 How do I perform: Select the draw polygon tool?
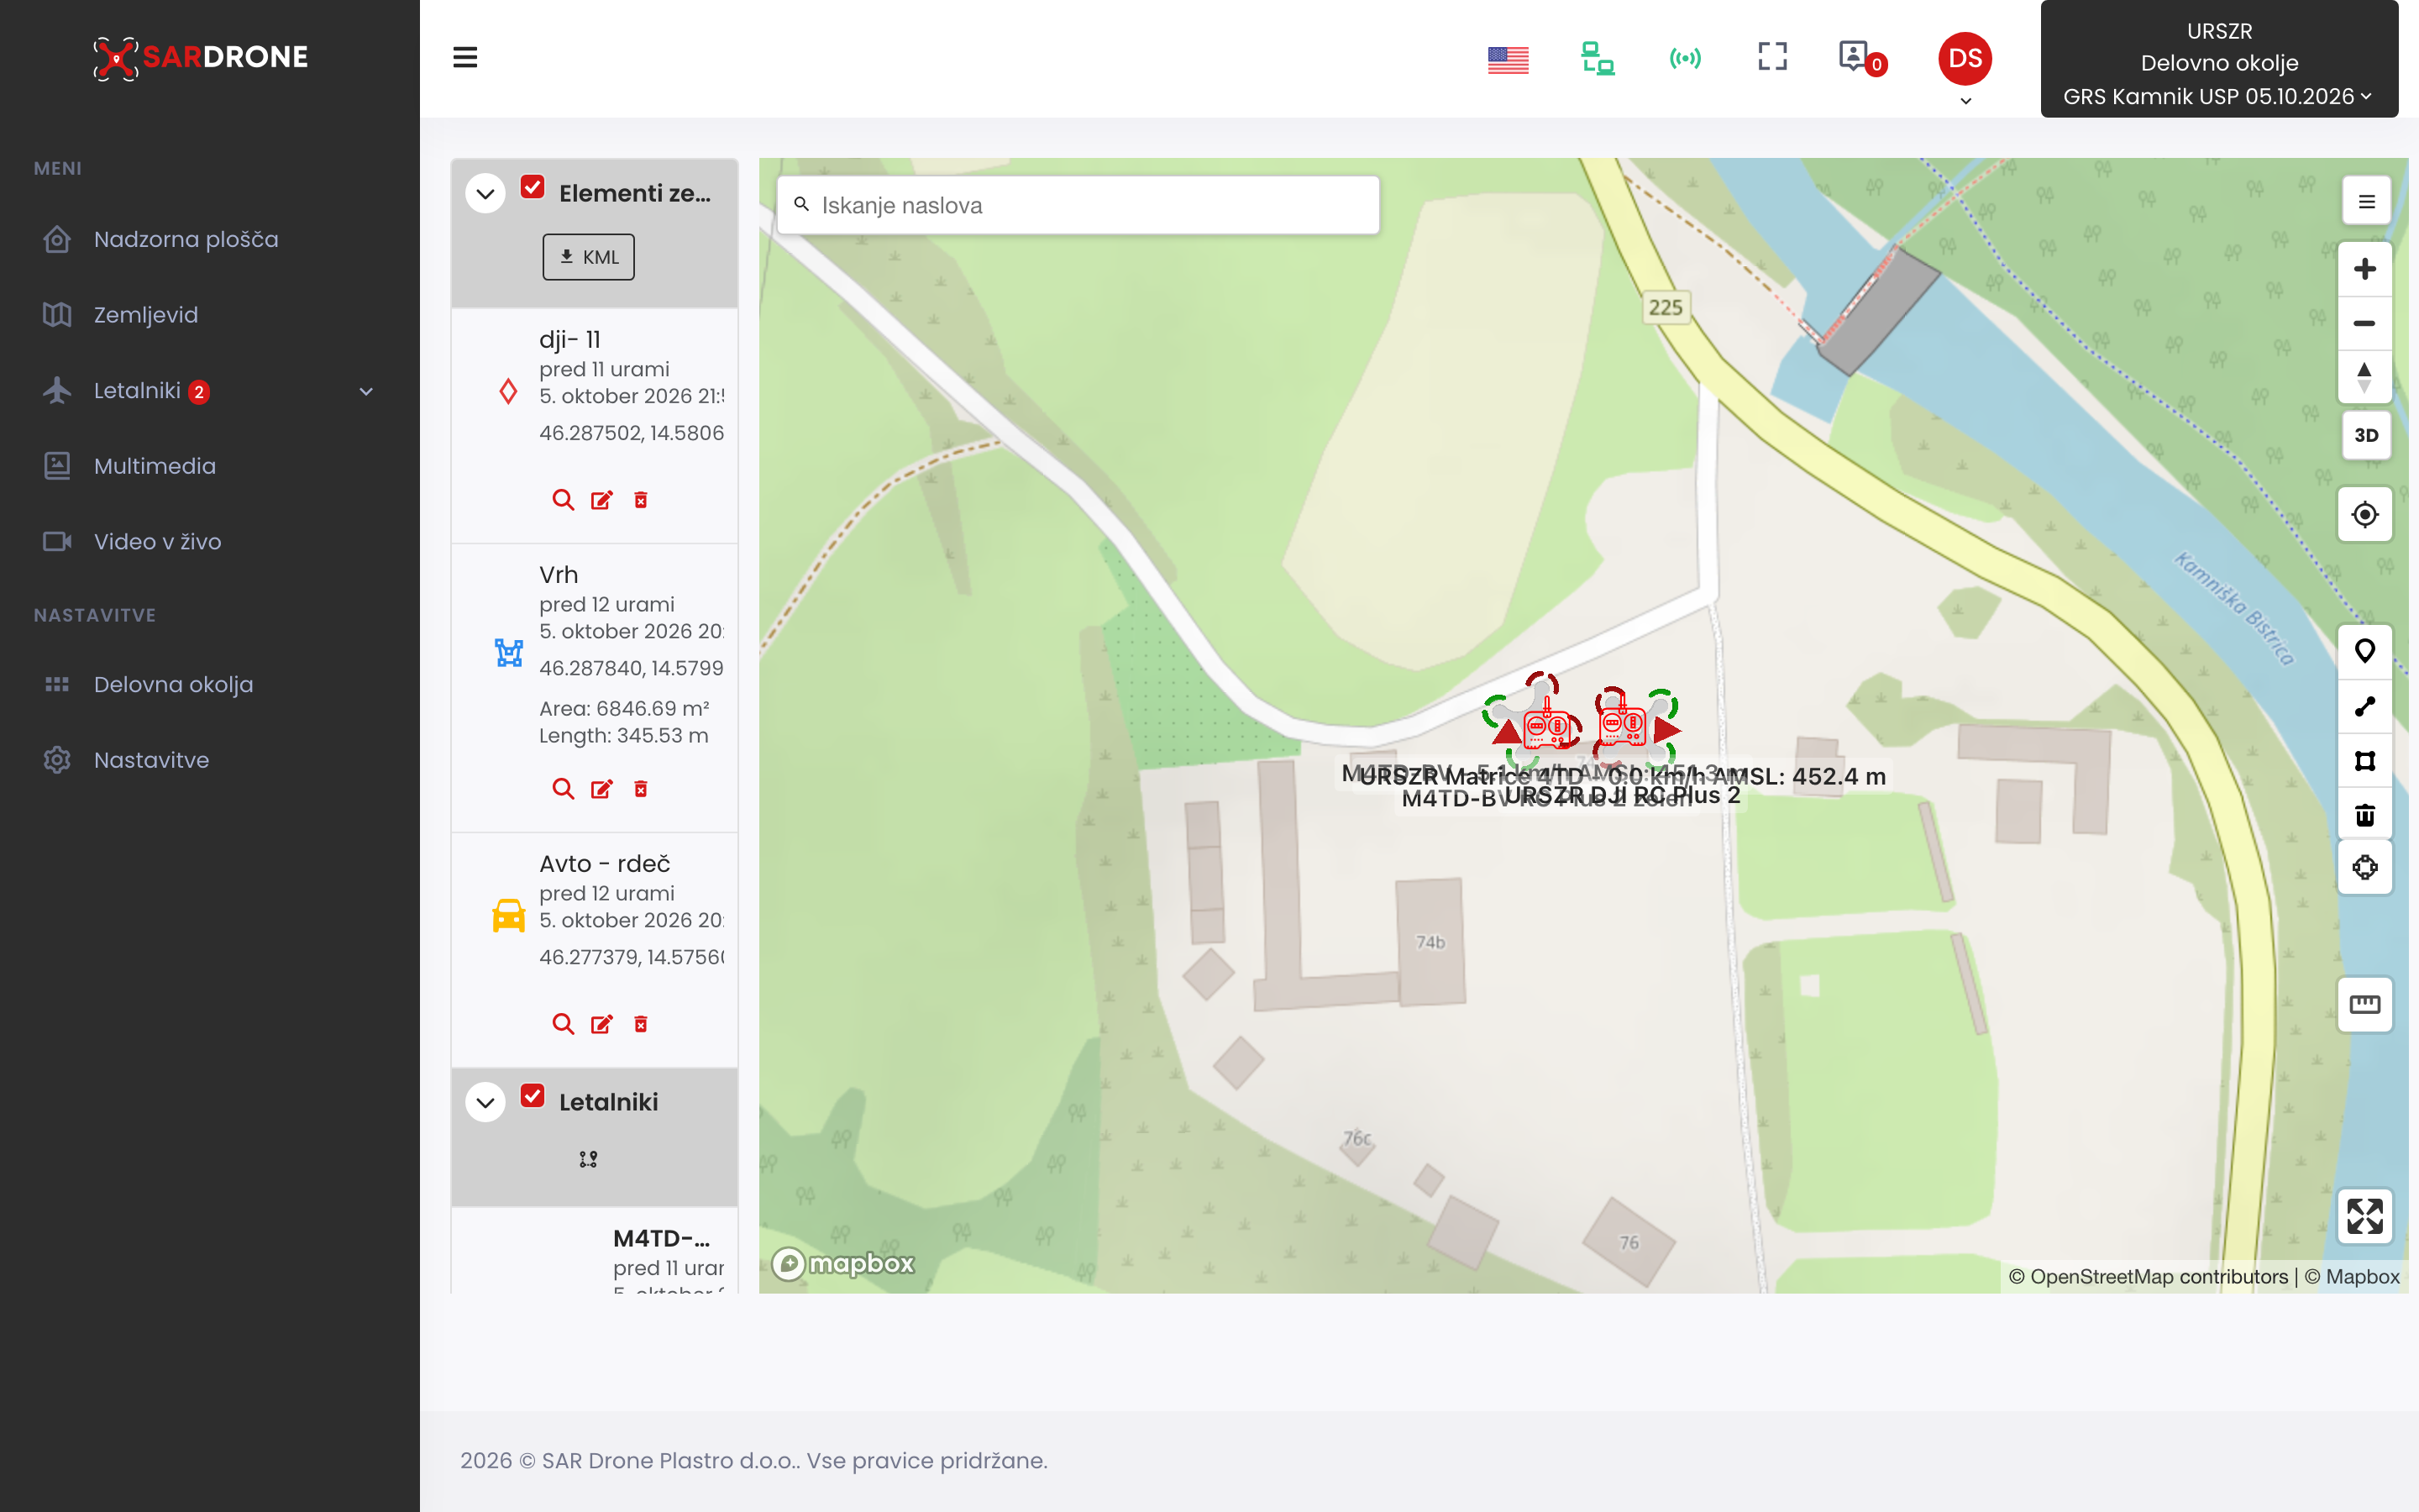(2364, 760)
